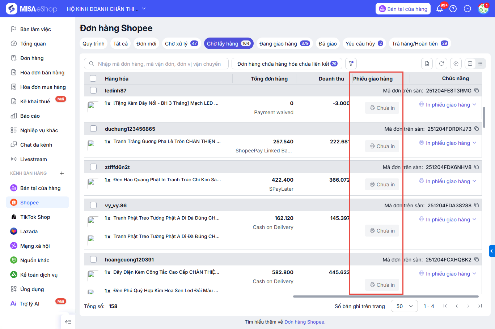The width and height of the screenshot is (495, 329).
Task: Collapse the left sidebar
Action: 68,322
